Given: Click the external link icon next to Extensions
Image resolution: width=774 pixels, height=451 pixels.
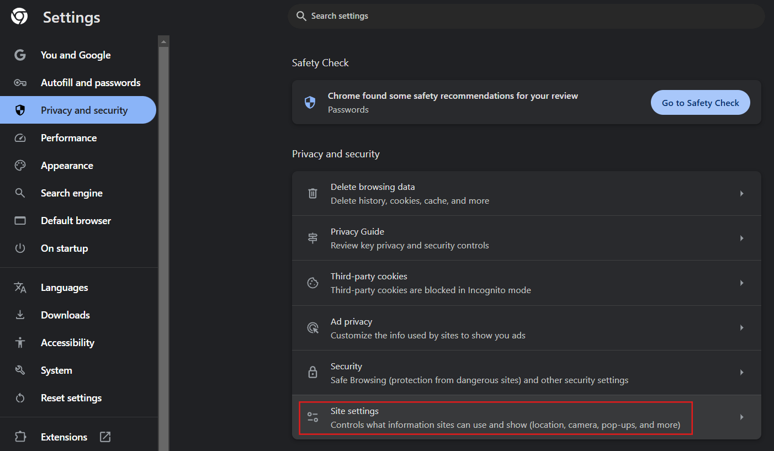Looking at the screenshot, I should 105,437.
